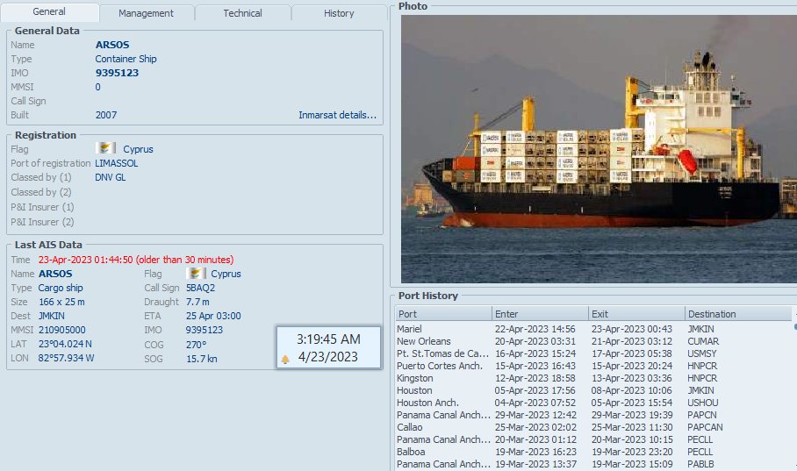Screen dimensions: 797x471
Task: Click Houston exit time 08-Apr-2023 10:06
Action: click(x=631, y=390)
